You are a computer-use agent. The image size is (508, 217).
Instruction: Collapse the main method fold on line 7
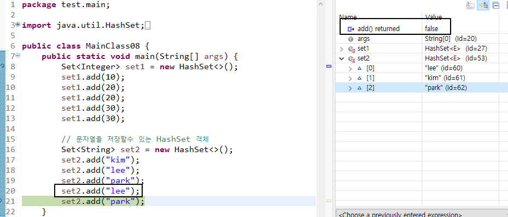coord(18,56)
